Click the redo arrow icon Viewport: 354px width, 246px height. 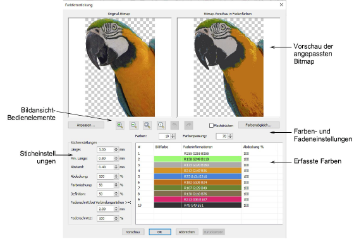pyautogui.click(x=188, y=125)
